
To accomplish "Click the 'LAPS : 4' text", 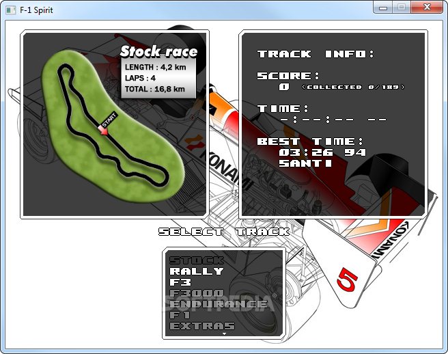I will coord(140,78).
